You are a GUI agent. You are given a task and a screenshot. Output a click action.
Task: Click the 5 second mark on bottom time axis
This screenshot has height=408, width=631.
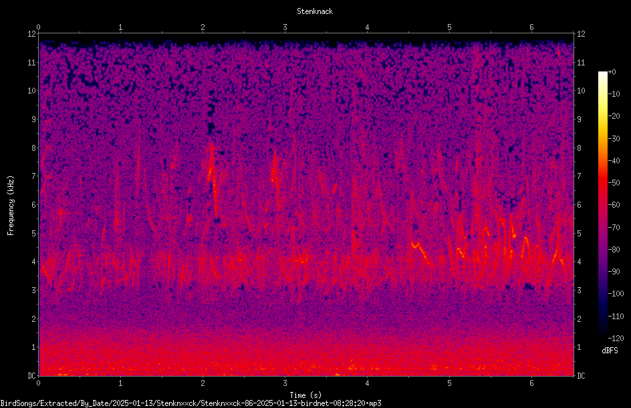pos(449,383)
